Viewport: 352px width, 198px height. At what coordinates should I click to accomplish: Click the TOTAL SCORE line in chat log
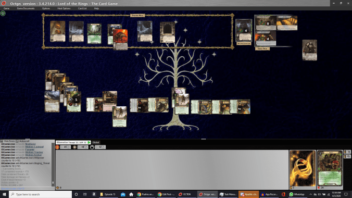(12, 185)
